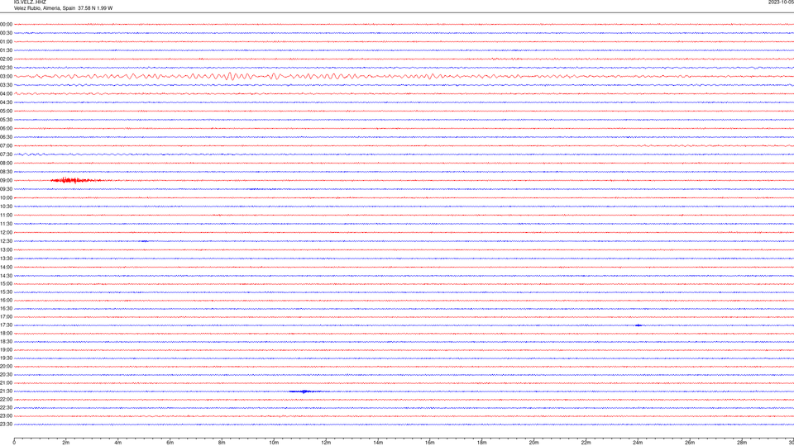Image resolution: width=794 pixels, height=446 pixels.
Task: Click the 6m mark on the minutes axis
Action: click(x=170, y=443)
